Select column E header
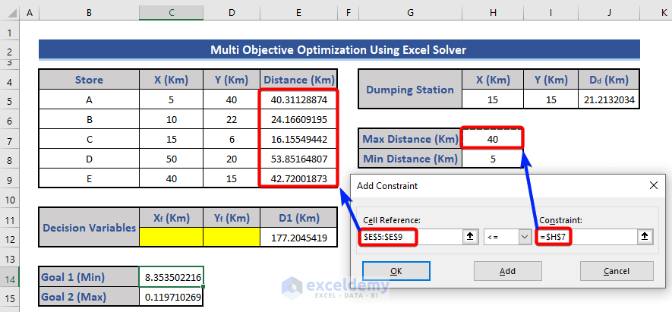This screenshot has height=312, width=672. click(x=298, y=14)
